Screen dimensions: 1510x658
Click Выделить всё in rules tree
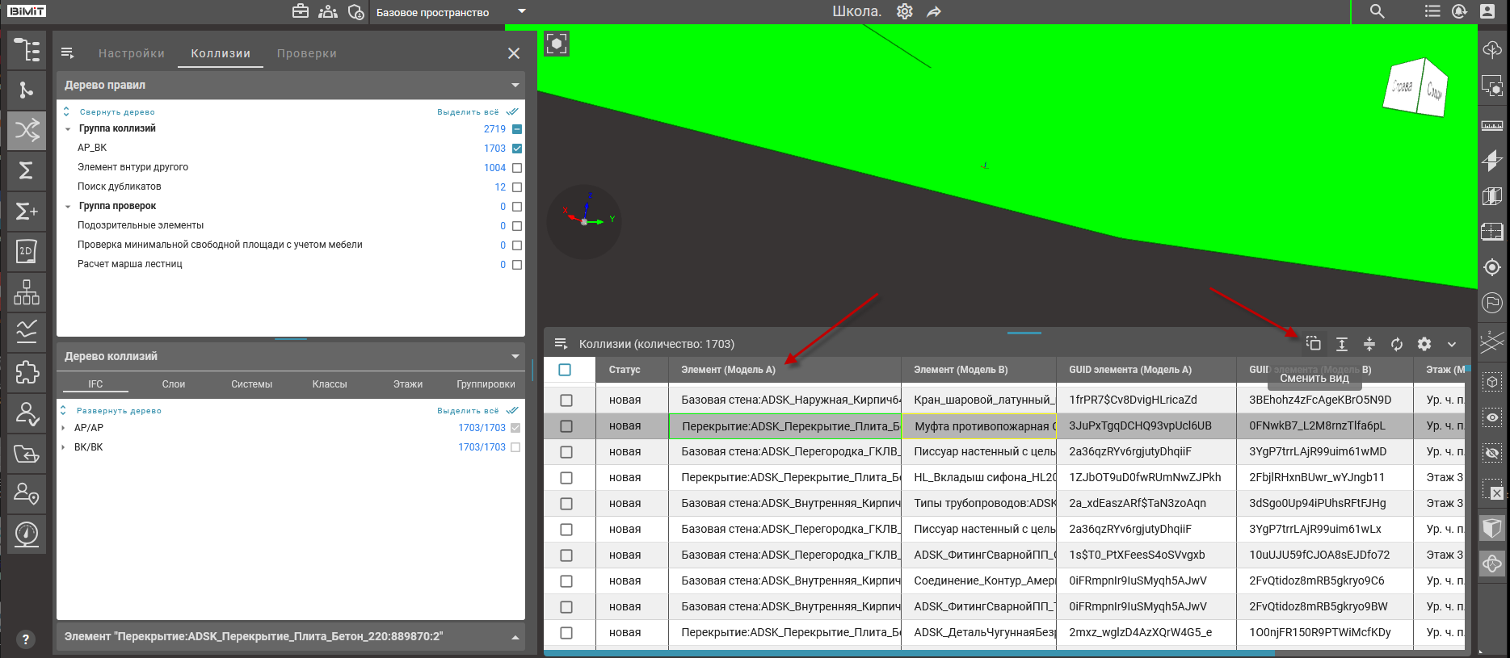coord(468,112)
